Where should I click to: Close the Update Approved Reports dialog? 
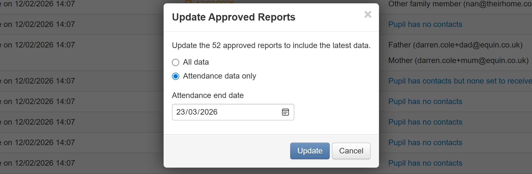pyautogui.click(x=368, y=14)
